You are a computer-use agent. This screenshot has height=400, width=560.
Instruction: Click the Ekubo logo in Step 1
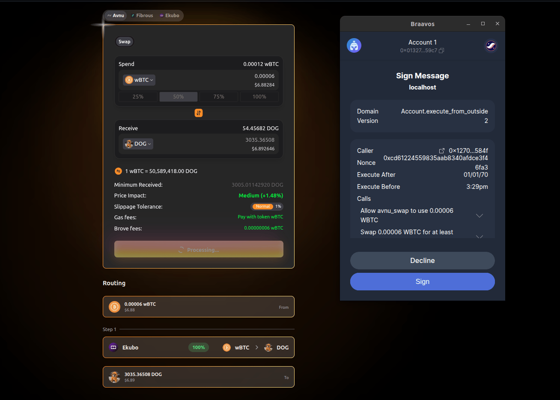113,347
